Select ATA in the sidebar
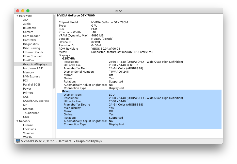Image resolution: width=237 pixels, height=164 pixels. pos(26,20)
